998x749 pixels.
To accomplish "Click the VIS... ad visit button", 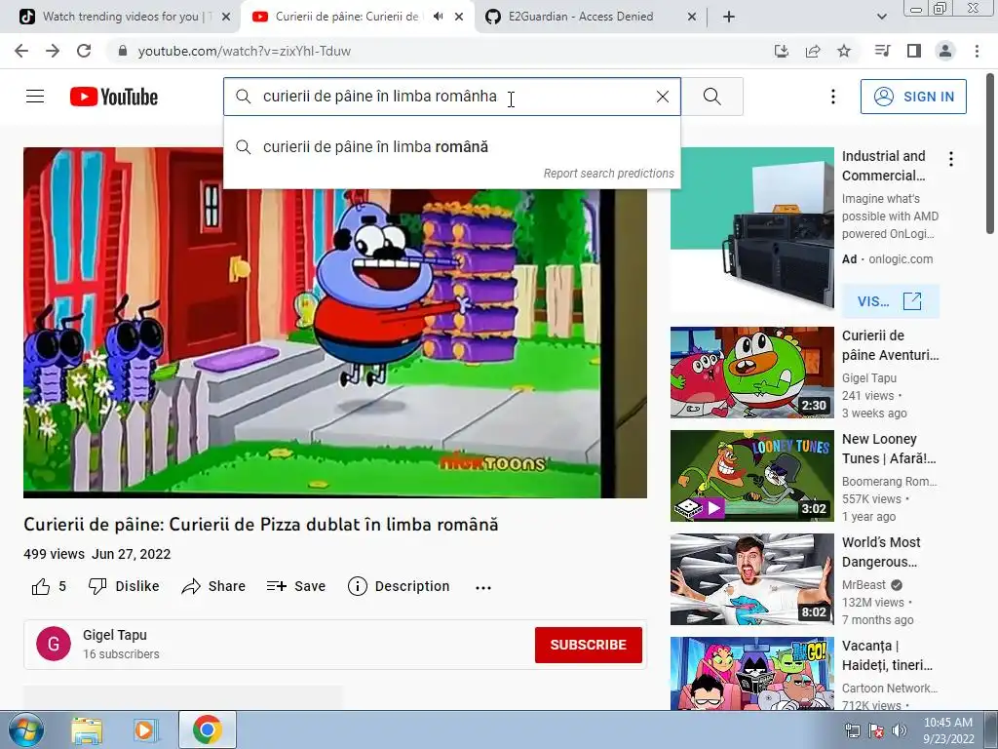I will tap(890, 301).
